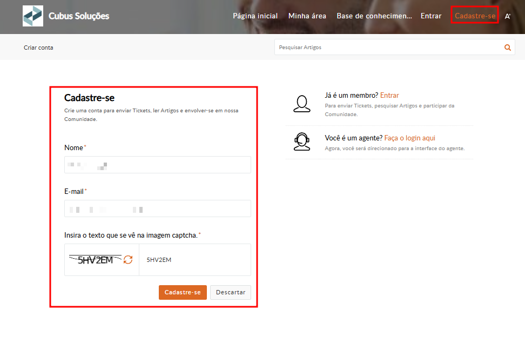Select Cadastre-se in the top navigation
This screenshot has height=357, width=525.
pos(475,16)
